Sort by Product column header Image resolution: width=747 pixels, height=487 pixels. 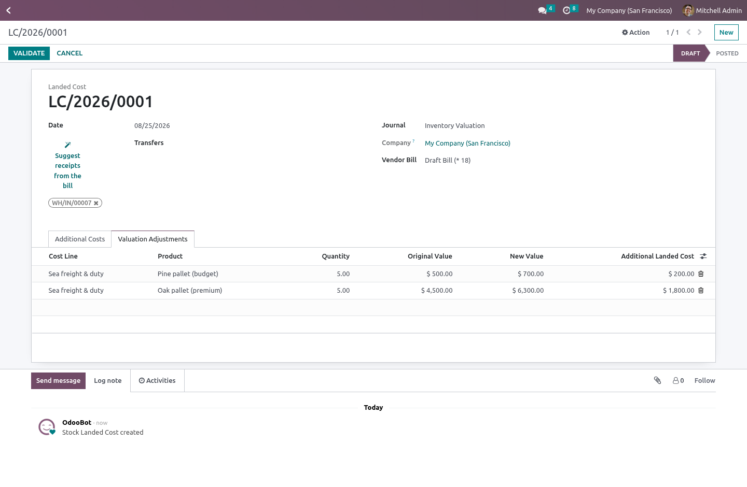(x=170, y=256)
